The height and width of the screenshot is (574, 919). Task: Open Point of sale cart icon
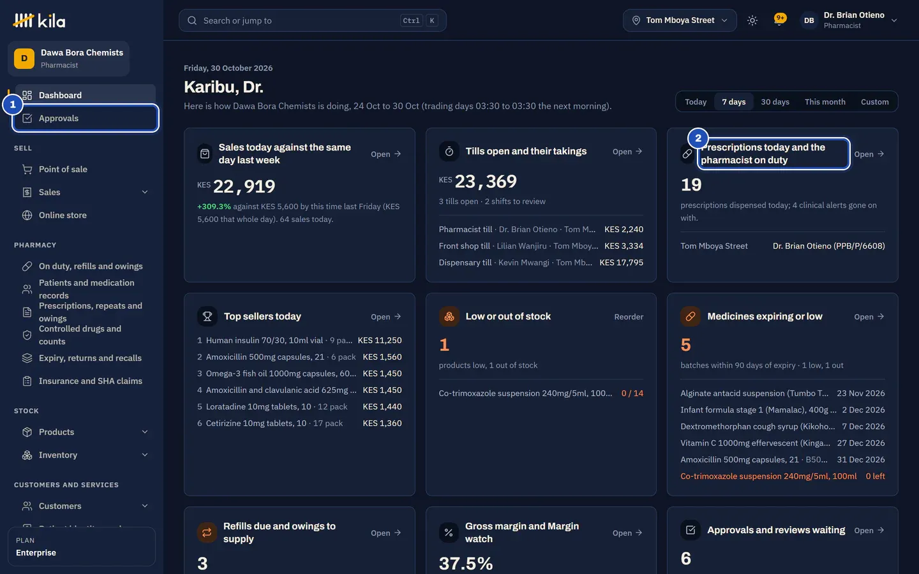pyautogui.click(x=27, y=169)
